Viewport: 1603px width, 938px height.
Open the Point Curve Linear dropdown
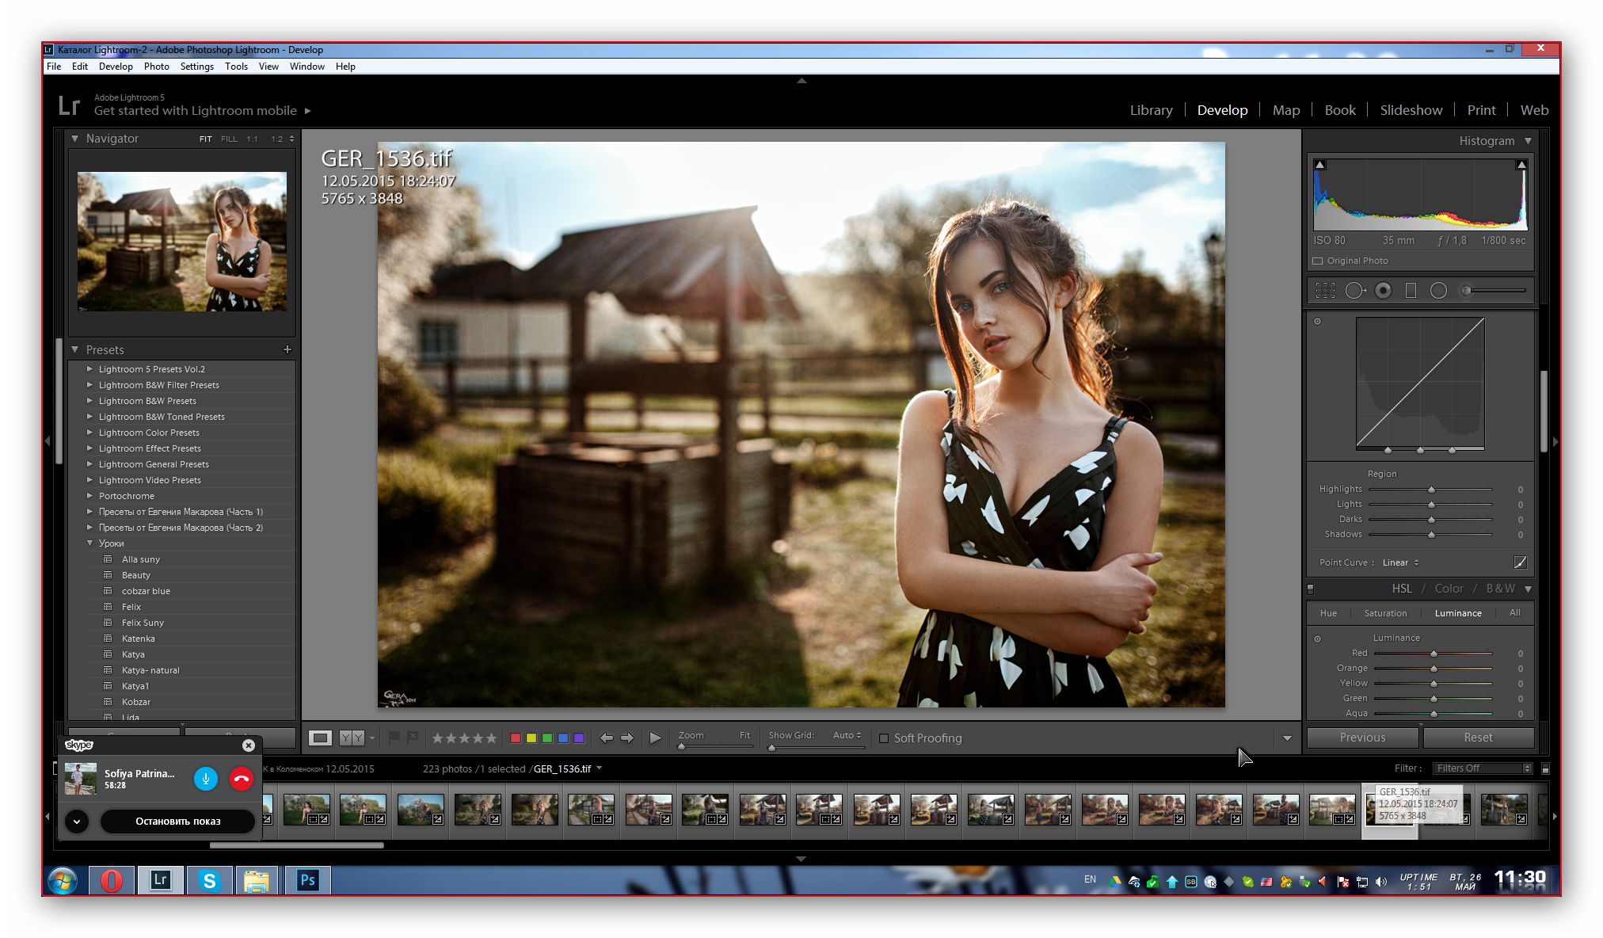[1400, 562]
